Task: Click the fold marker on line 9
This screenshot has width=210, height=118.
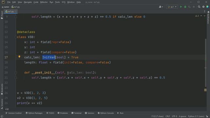Action: (x=16, y=17)
